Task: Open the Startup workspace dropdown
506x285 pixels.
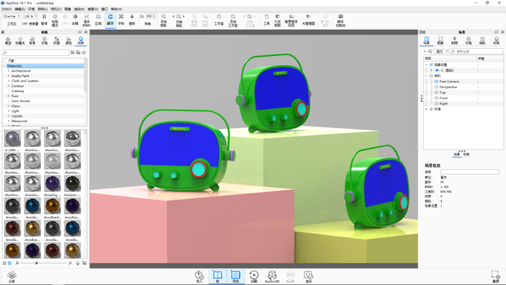Action: point(12,16)
